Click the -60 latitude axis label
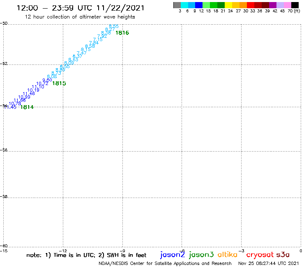Screen dimensions: 304x267 tap(4, 246)
